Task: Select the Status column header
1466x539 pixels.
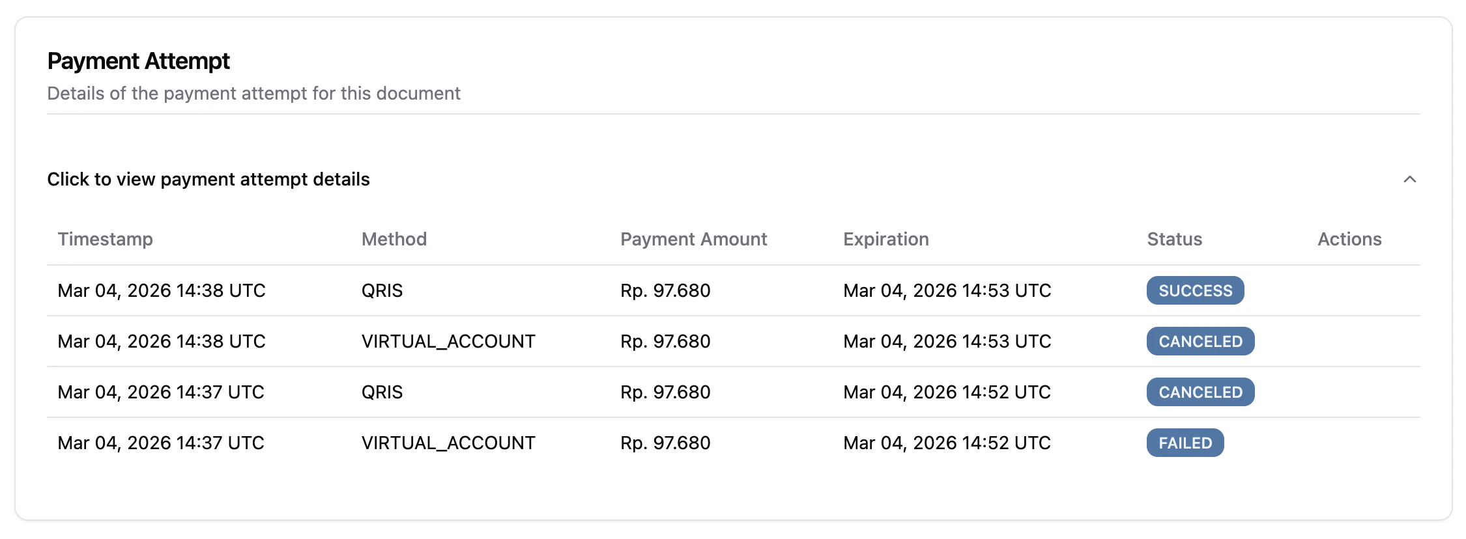Action: 1175,239
